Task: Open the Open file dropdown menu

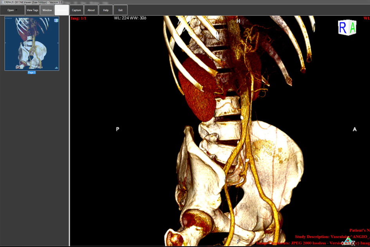Action: point(12,10)
